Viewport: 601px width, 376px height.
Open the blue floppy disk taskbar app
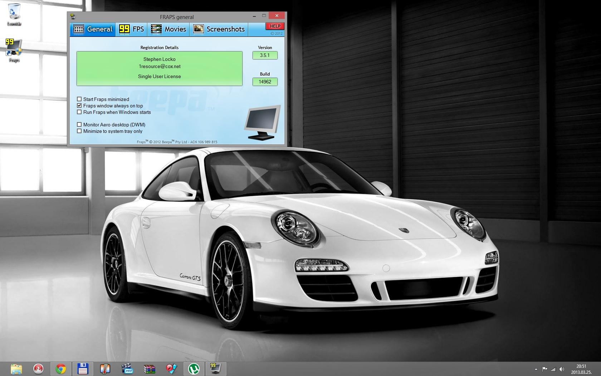point(83,369)
